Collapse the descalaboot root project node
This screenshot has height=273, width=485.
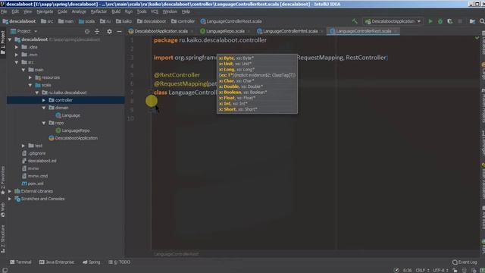tap(10, 39)
